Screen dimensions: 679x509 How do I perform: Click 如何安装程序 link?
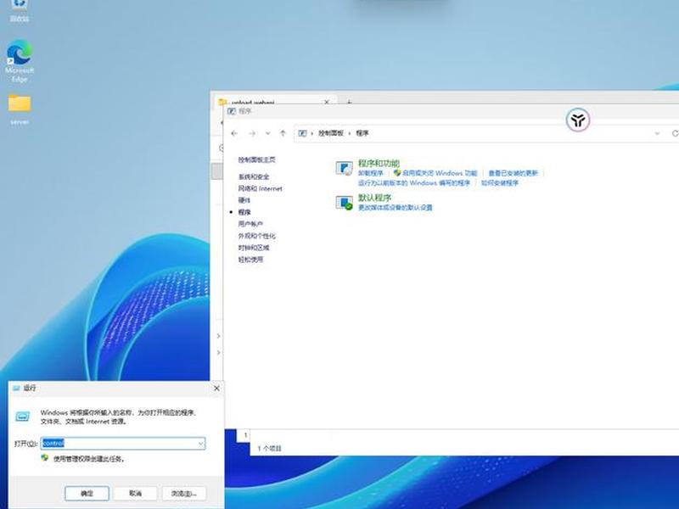point(500,182)
